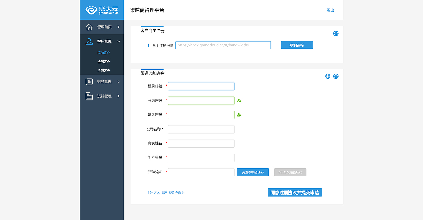Refresh the 渠道添加客户 panel
Image resolution: width=423 pixels, height=220 pixels.
pos(336,76)
